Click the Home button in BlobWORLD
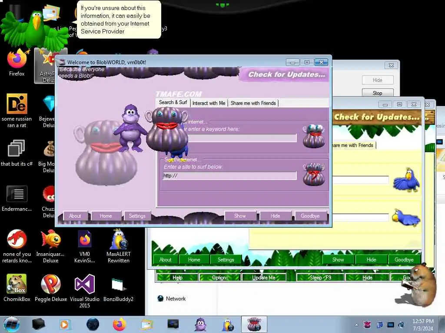This screenshot has height=333, width=445. 106,216
